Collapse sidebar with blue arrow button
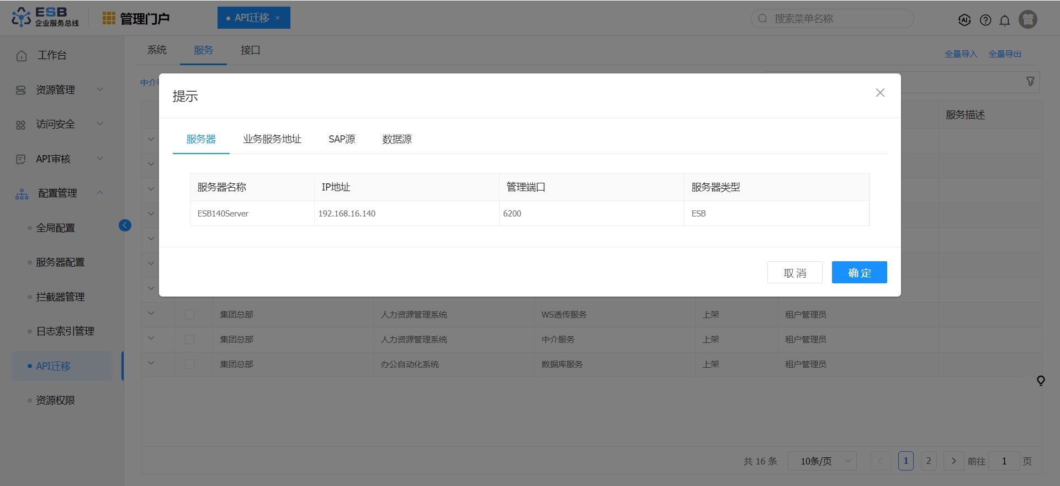 pos(125,225)
